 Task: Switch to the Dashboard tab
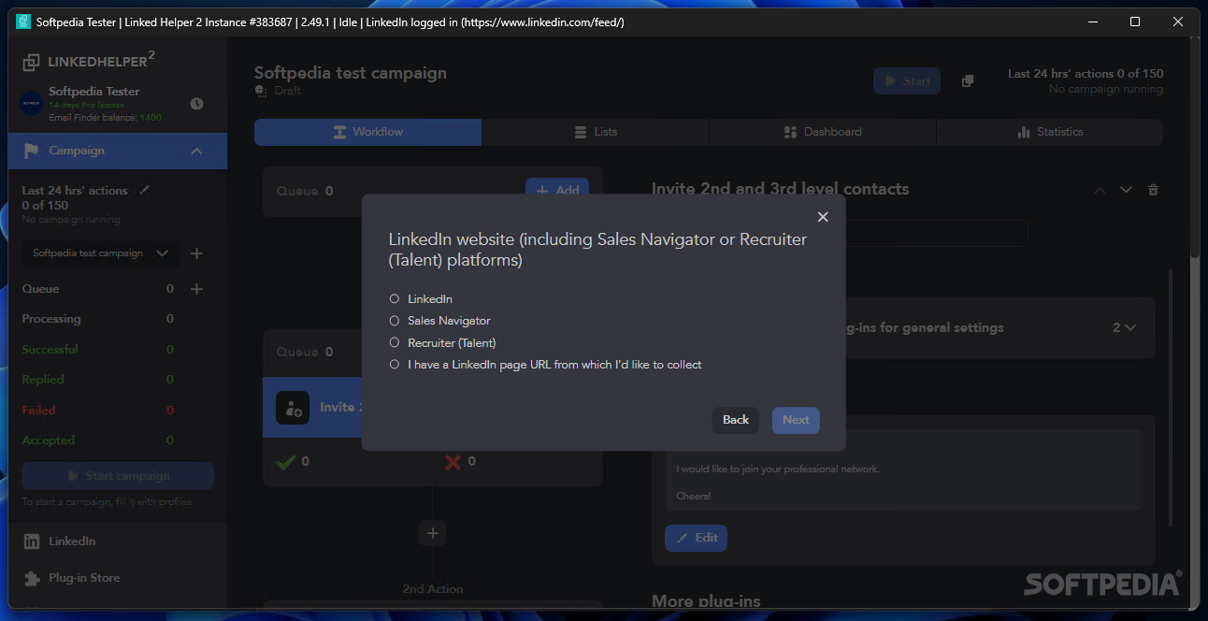pyautogui.click(x=823, y=132)
